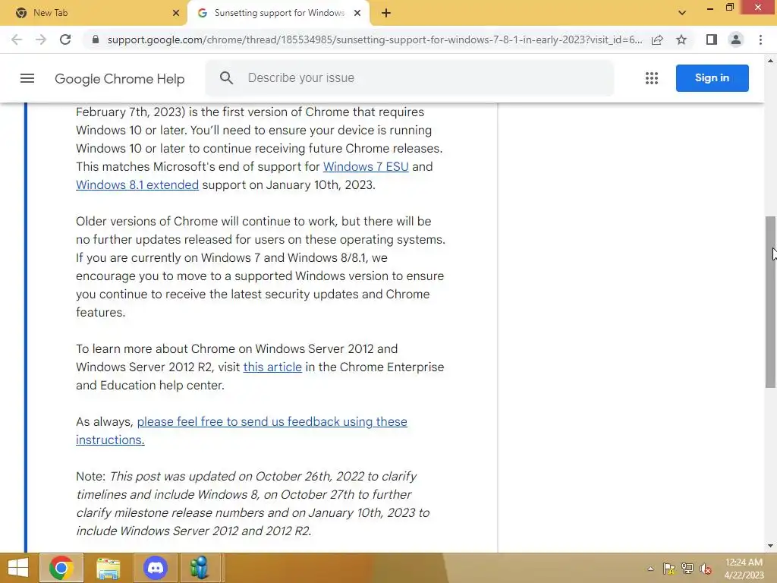Image resolution: width=777 pixels, height=583 pixels.
Task: Switch to the New Tab tab
Action: 93,13
